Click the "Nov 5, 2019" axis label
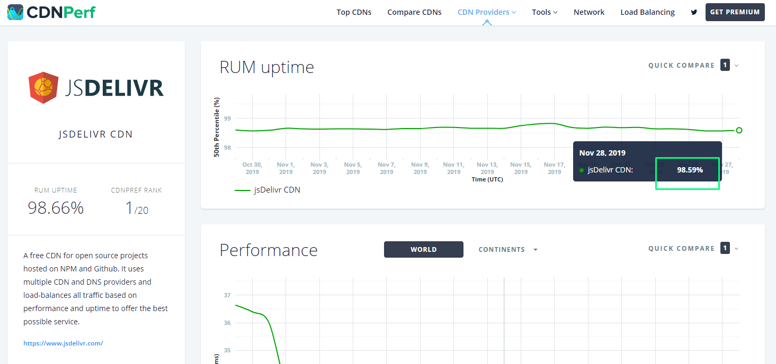776x364 pixels. tap(353, 168)
